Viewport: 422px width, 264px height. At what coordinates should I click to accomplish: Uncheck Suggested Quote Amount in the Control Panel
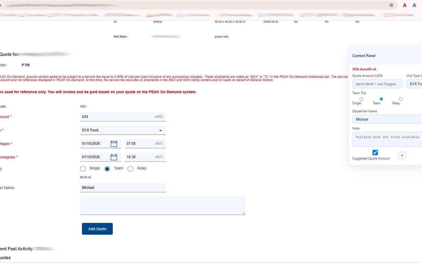click(375, 152)
